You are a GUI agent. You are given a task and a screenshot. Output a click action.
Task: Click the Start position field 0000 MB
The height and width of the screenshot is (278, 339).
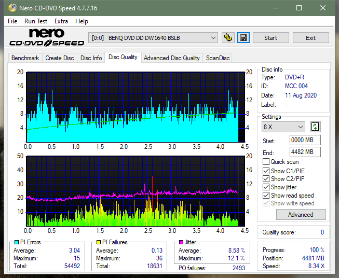click(305, 140)
